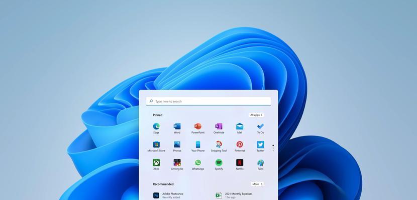This screenshot has width=417, height=200.
Task: Open the All apps list
Action: click(256, 115)
